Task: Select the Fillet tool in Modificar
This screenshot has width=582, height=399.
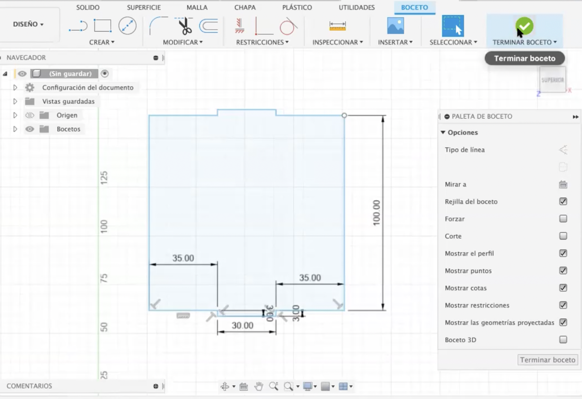Action: 158,26
